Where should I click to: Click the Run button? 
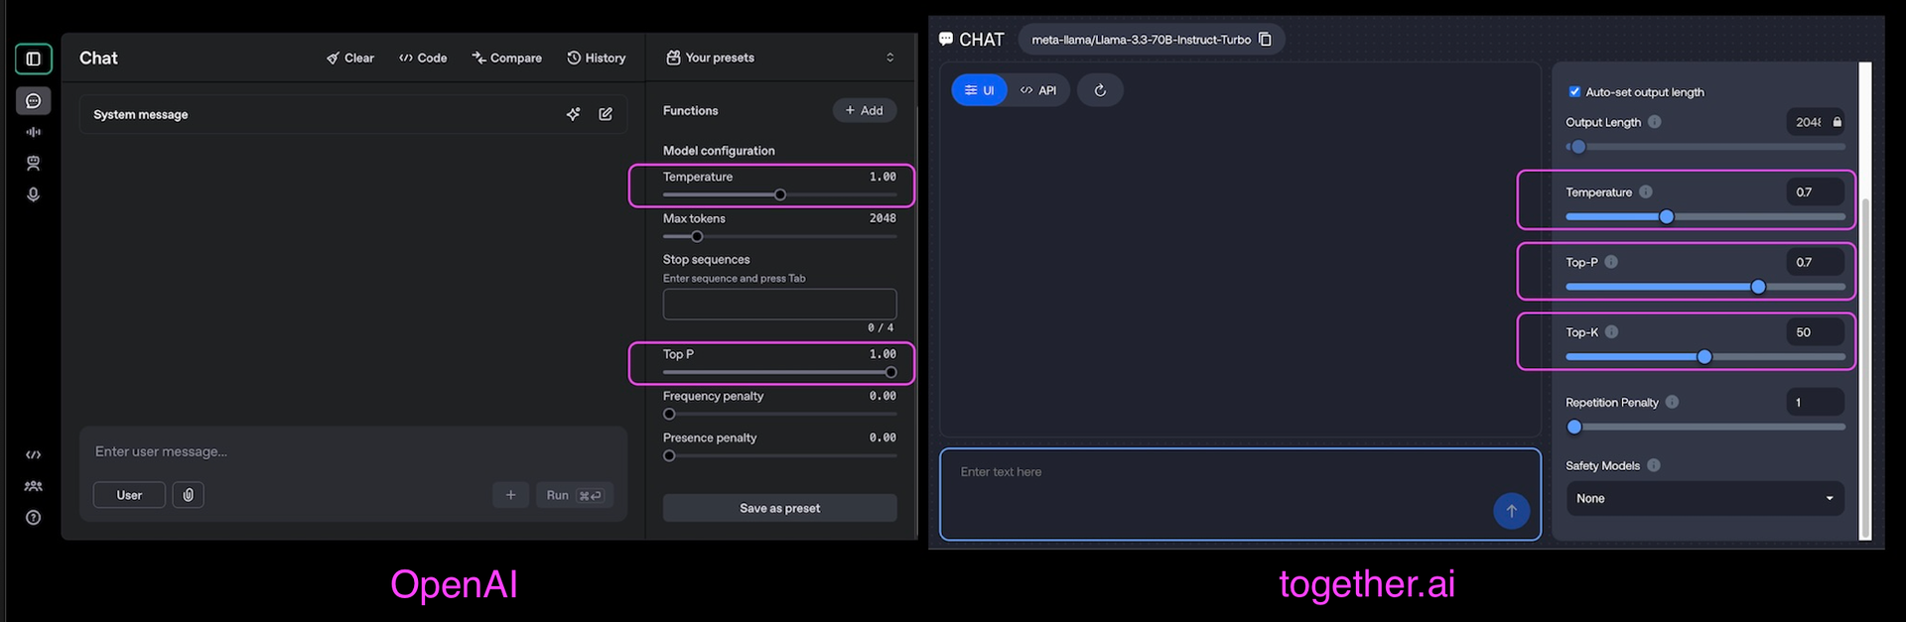point(575,495)
